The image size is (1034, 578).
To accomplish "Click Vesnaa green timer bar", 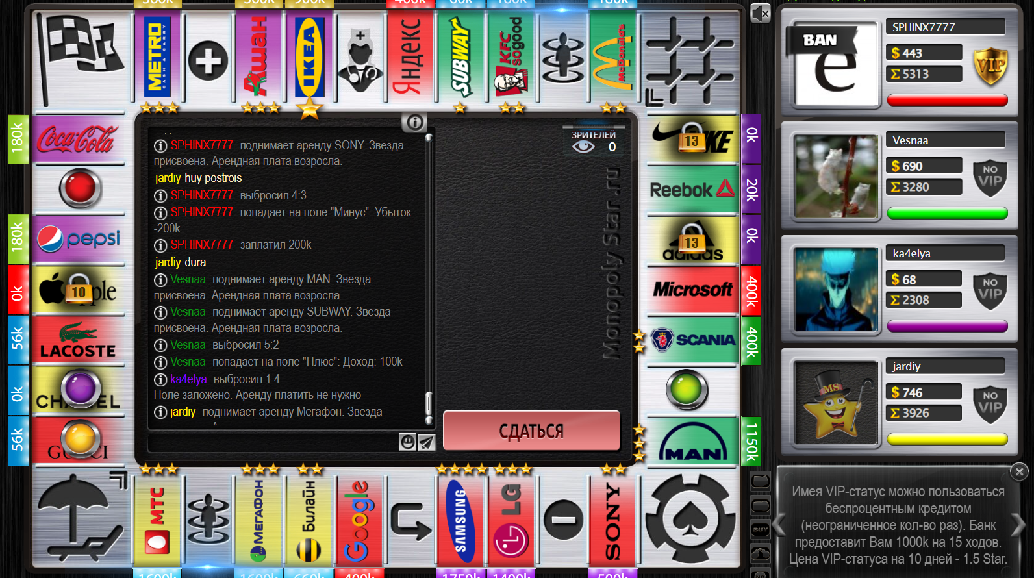I will point(947,214).
